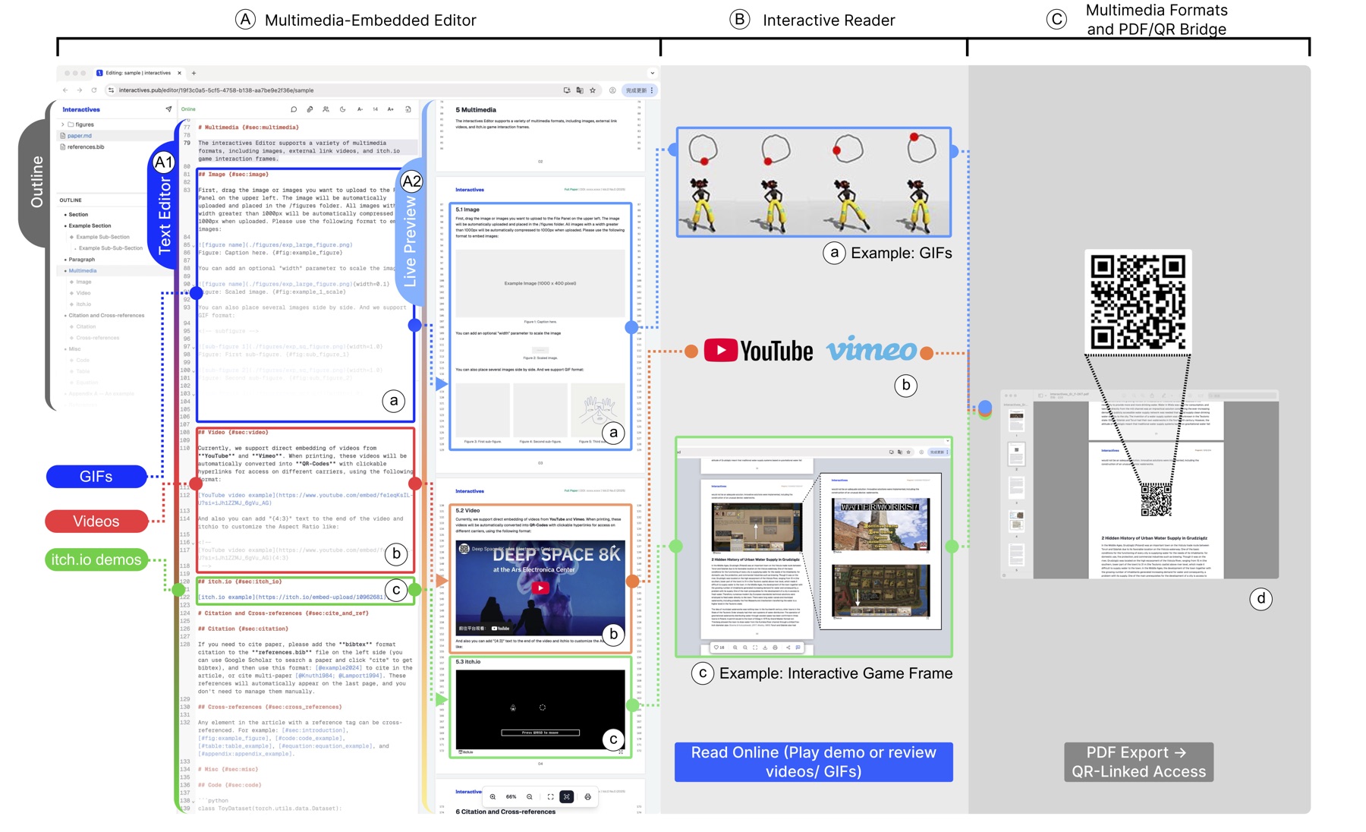Click the install app icon in address bar
The image size is (1366, 832).
click(567, 90)
